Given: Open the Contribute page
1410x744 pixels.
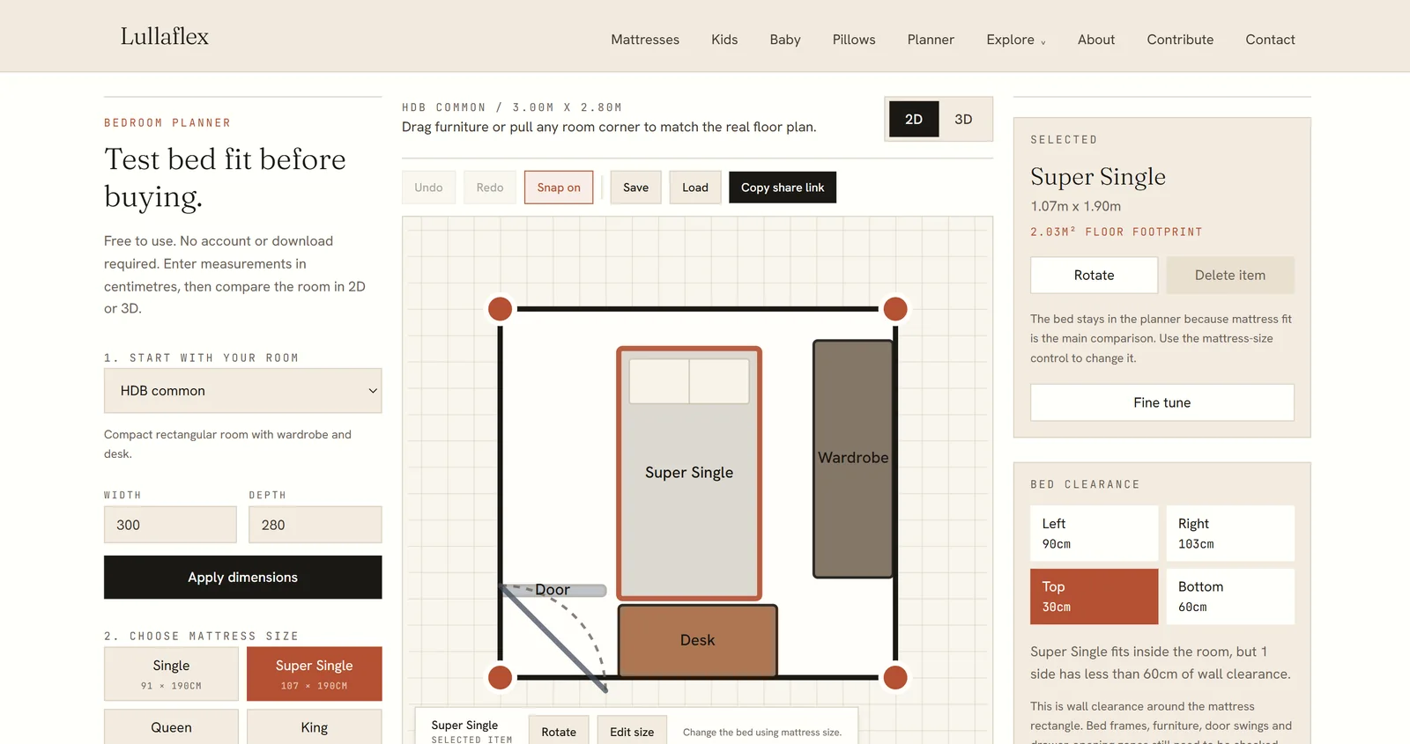Looking at the screenshot, I should pos(1180,40).
